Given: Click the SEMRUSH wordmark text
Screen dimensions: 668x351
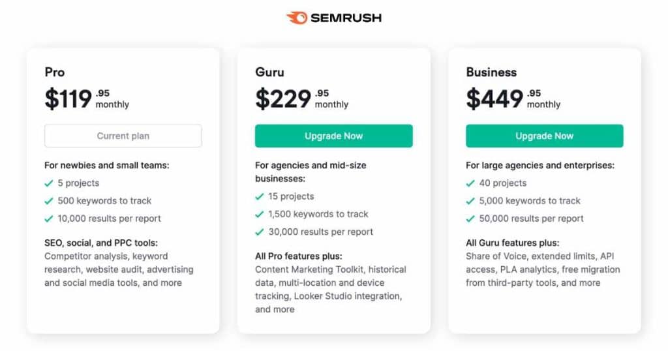Looking at the screenshot, I should point(346,18).
